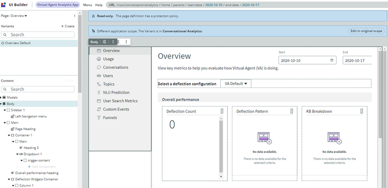
Task: Click the Start date field
Action: (307, 60)
